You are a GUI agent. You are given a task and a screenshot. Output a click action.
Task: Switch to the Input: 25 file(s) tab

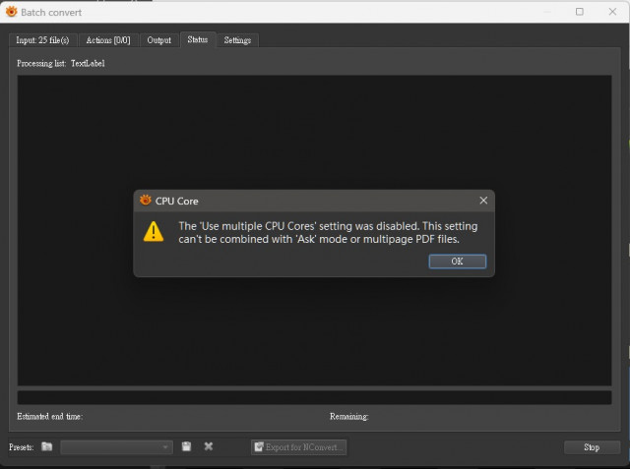point(42,40)
